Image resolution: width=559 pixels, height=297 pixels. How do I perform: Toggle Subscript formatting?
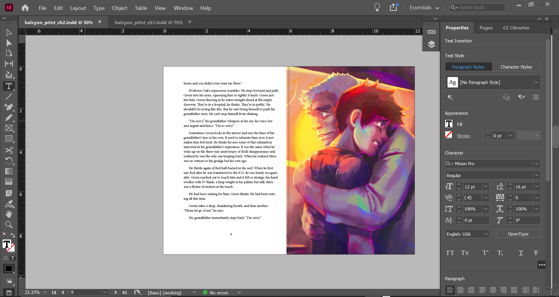click(x=500, y=253)
